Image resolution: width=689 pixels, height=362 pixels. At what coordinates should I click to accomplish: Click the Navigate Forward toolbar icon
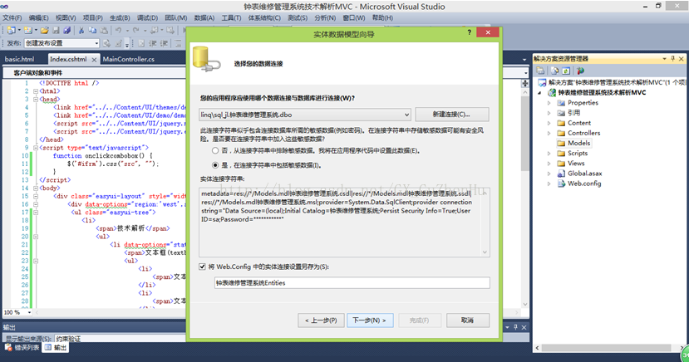pyautogui.click(x=170, y=30)
